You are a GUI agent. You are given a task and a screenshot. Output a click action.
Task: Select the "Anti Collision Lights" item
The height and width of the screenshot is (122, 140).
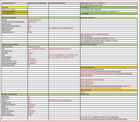[x=15, y=65]
